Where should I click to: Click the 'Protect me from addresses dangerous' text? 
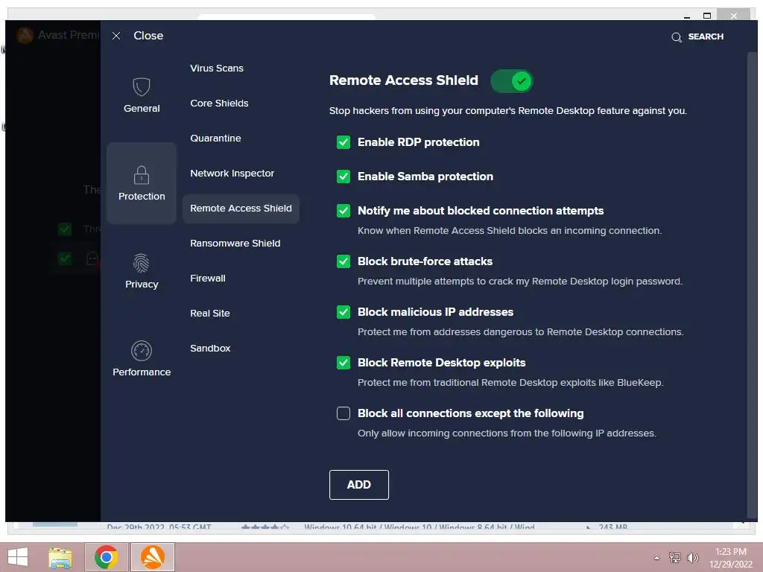[520, 331]
